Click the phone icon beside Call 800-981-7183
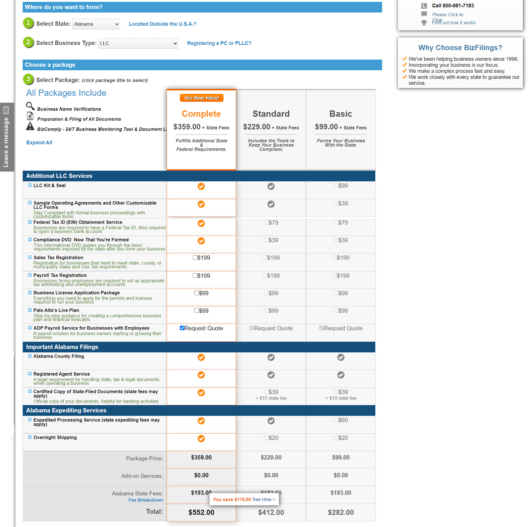The width and height of the screenshot is (530, 527). 424,6
